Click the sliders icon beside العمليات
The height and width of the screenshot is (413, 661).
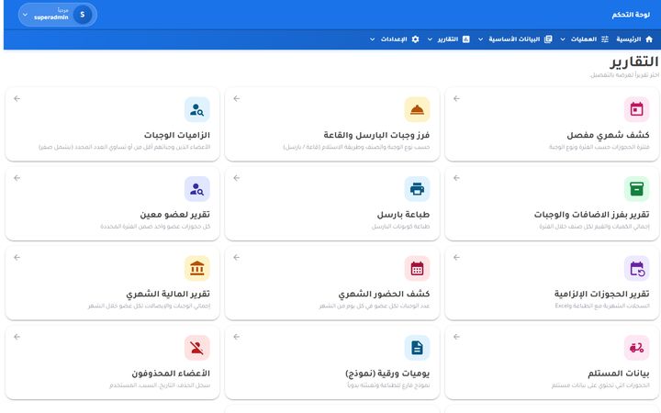coord(605,39)
